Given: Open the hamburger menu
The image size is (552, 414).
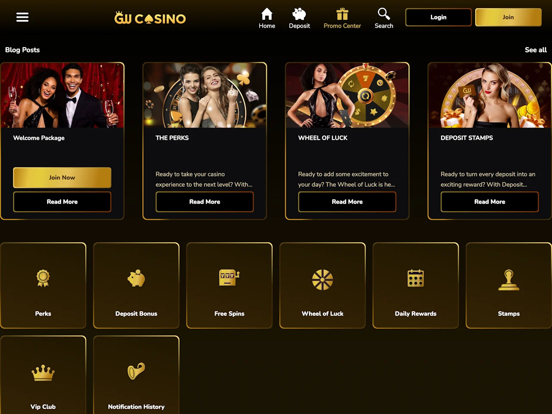Looking at the screenshot, I should [x=22, y=17].
